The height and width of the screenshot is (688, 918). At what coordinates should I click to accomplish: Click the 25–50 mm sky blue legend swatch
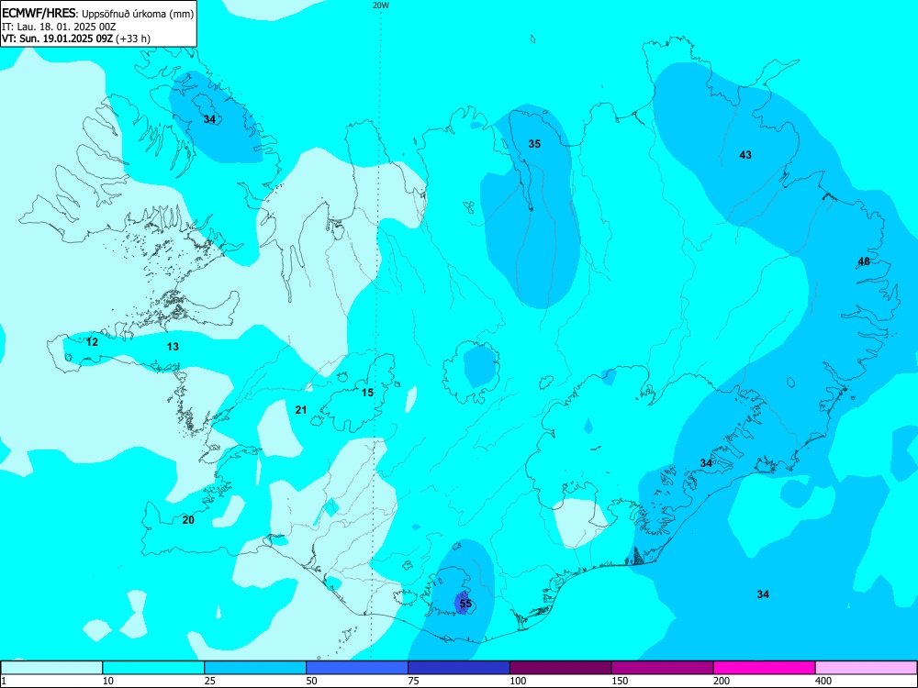(x=255, y=668)
